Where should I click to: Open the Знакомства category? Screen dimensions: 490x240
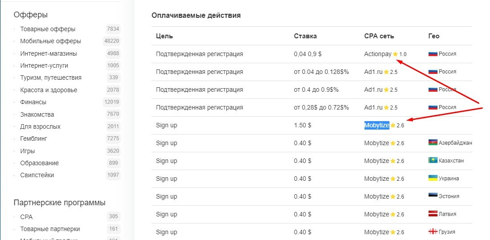pyautogui.click(x=37, y=114)
